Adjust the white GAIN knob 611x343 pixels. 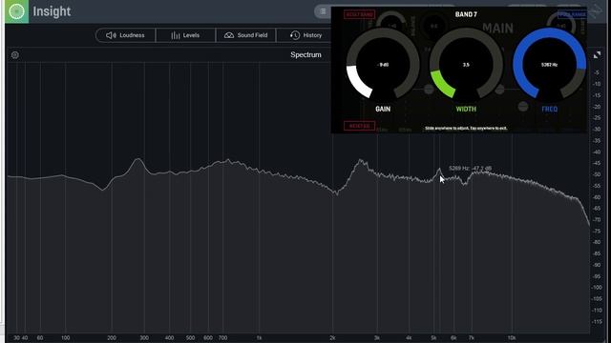click(383, 65)
